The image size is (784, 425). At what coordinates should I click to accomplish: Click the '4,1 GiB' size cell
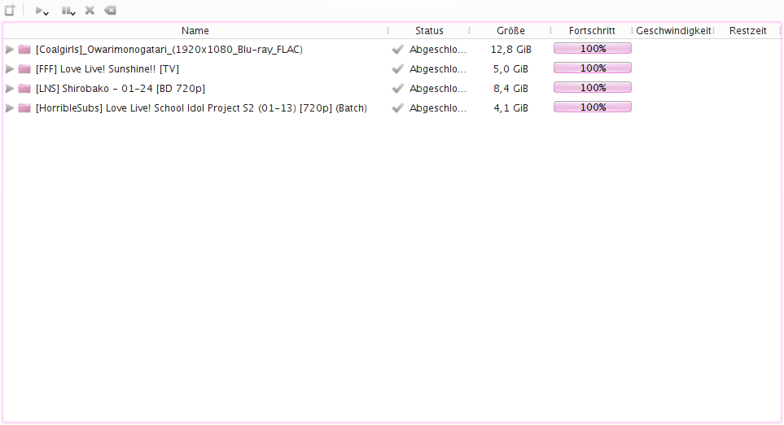click(x=511, y=108)
